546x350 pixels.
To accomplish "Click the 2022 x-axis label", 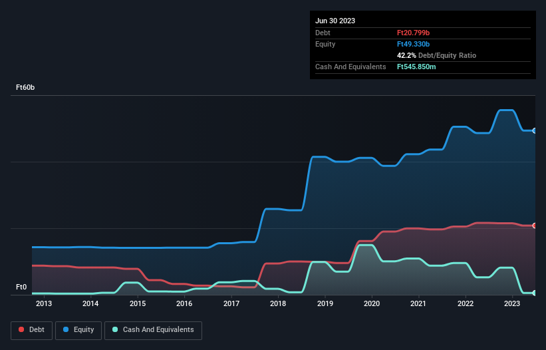I will point(466,303).
